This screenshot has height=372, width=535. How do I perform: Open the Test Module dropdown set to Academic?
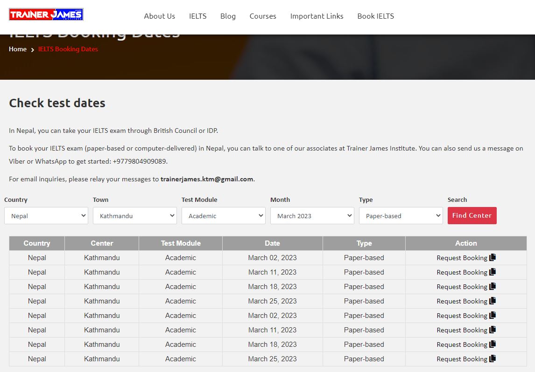(x=223, y=216)
